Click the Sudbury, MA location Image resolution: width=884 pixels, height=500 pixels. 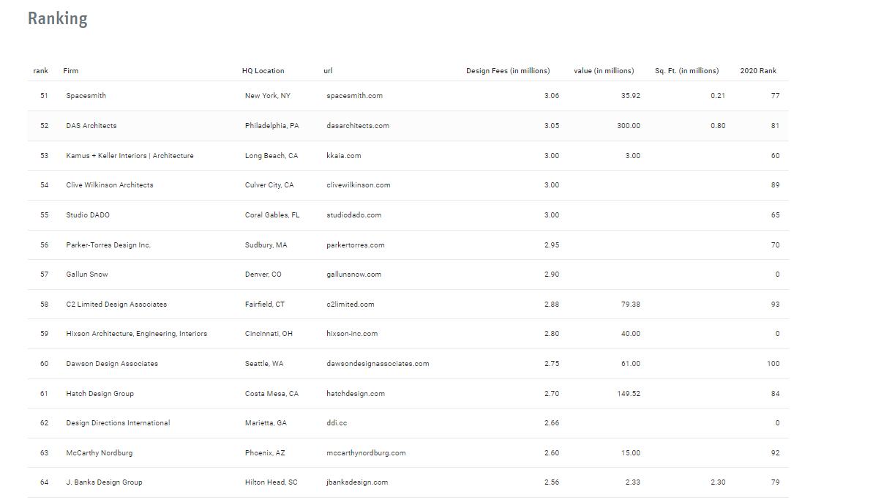pyautogui.click(x=266, y=245)
